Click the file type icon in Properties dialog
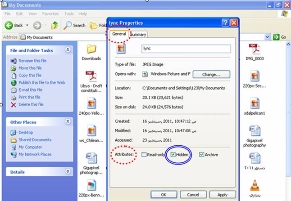This screenshot has height=201, width=291. [121, 49]
